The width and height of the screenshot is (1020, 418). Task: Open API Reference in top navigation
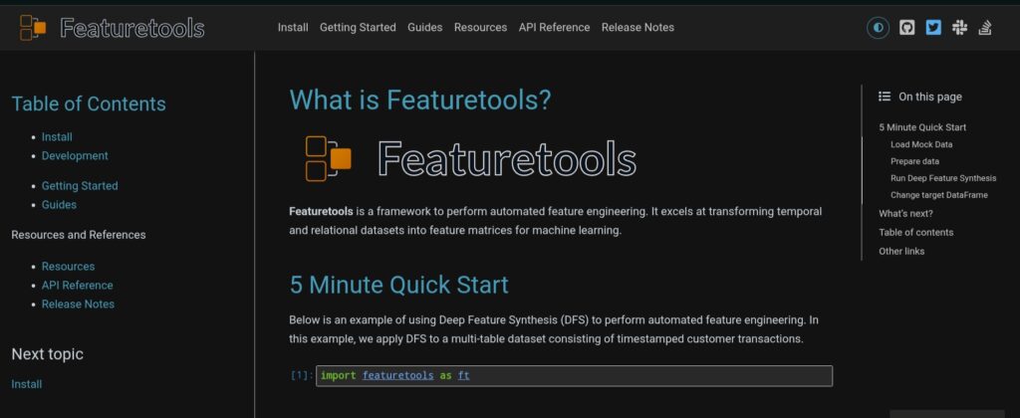[554, 27]
